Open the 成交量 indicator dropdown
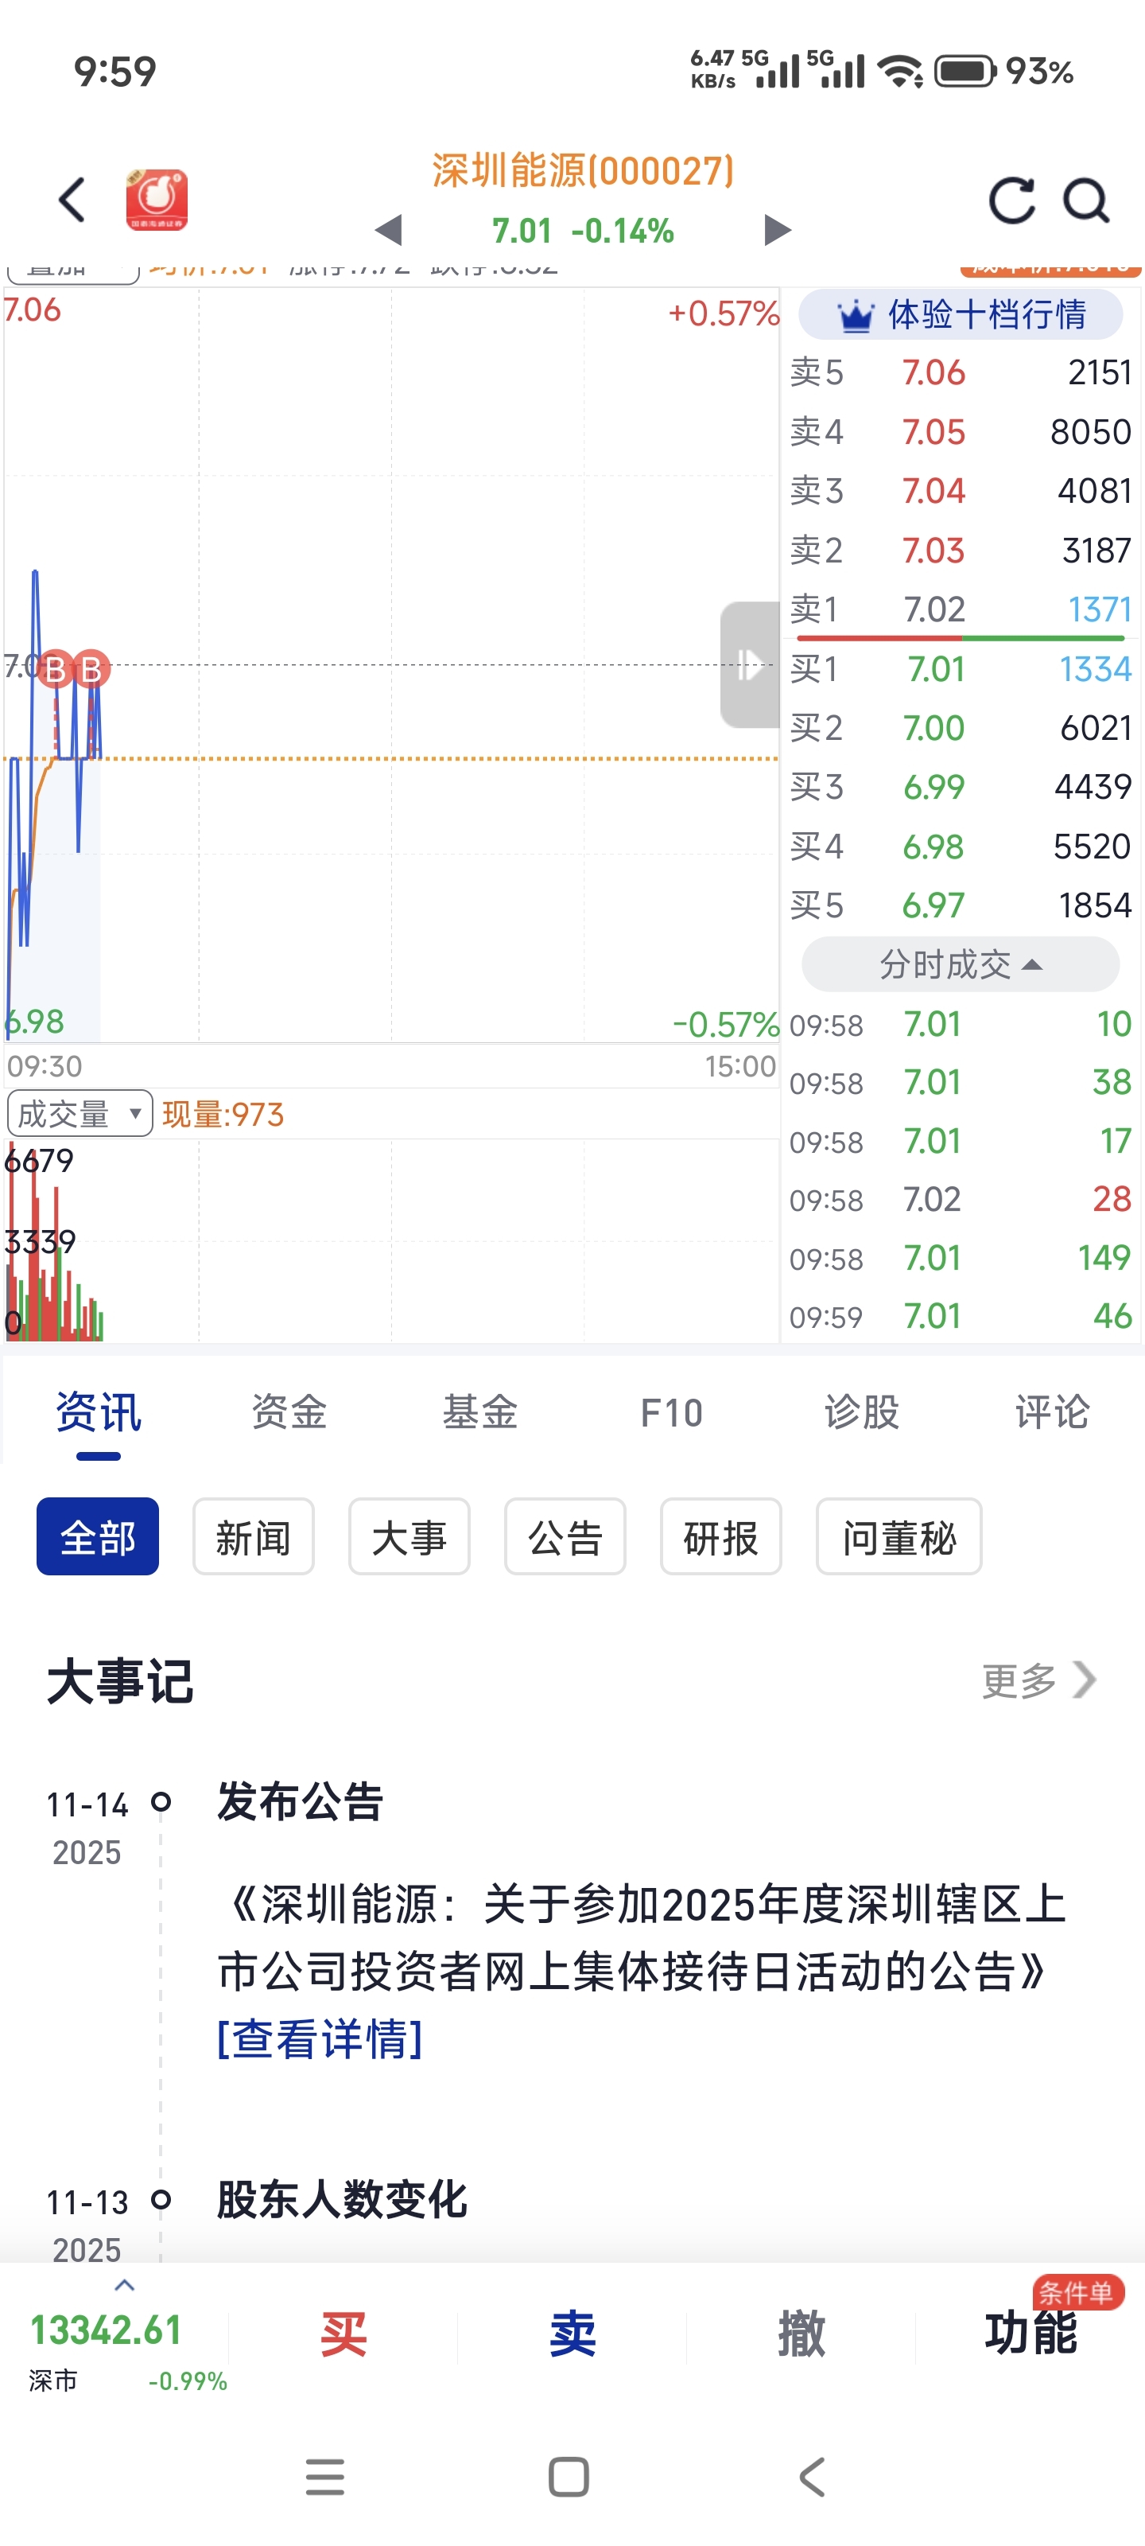 (79, 1114)
